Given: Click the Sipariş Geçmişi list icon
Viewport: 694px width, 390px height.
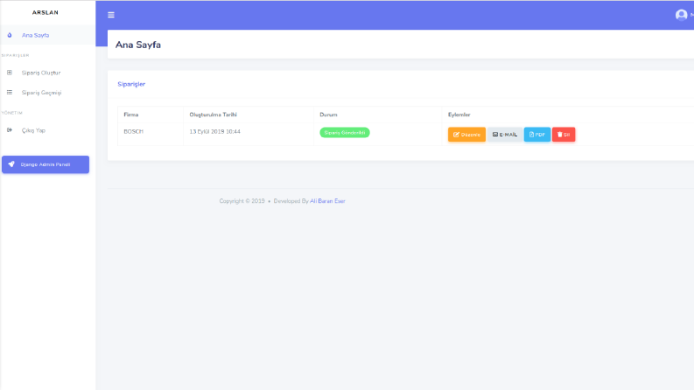Looking at the screenshot, I should pos(10,93).
